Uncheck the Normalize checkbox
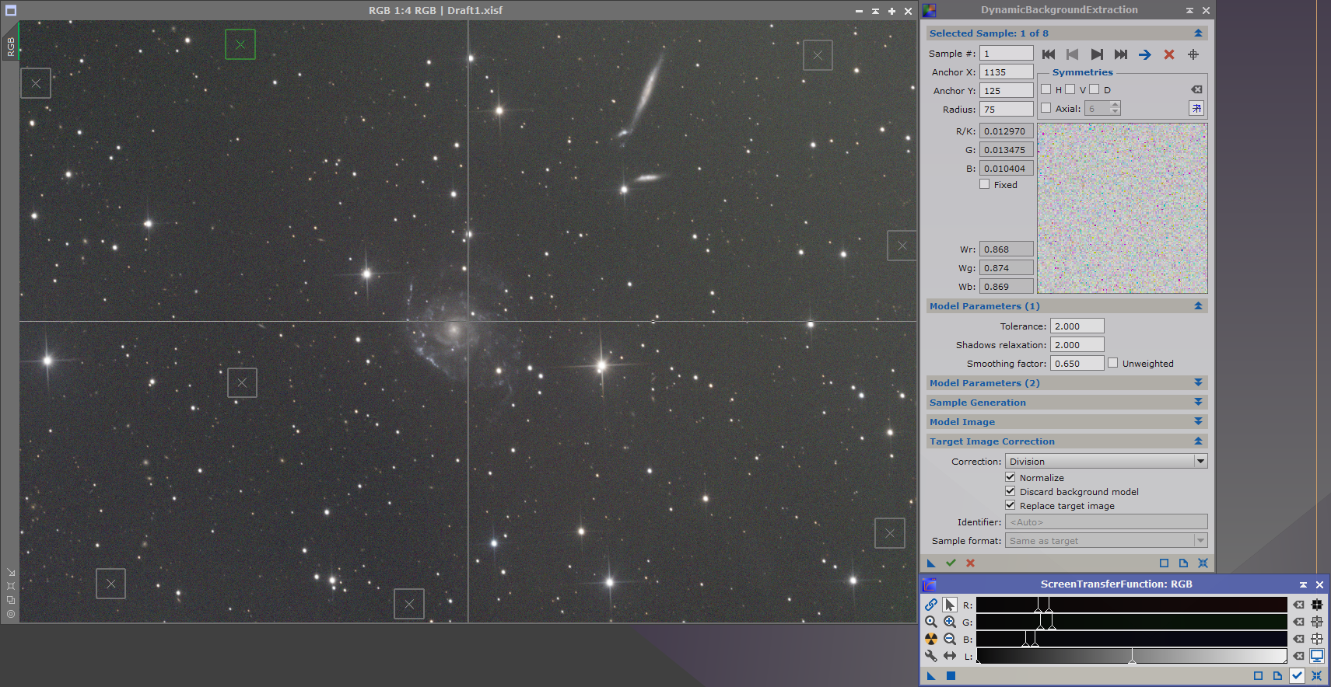The height and width of the screenshot is (687, 1331). pos(1011,477)
